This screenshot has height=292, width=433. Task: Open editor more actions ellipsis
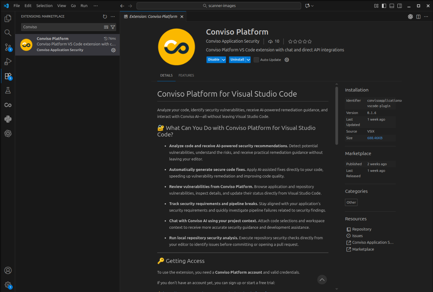pyautogui.click(x=426, y=17)
